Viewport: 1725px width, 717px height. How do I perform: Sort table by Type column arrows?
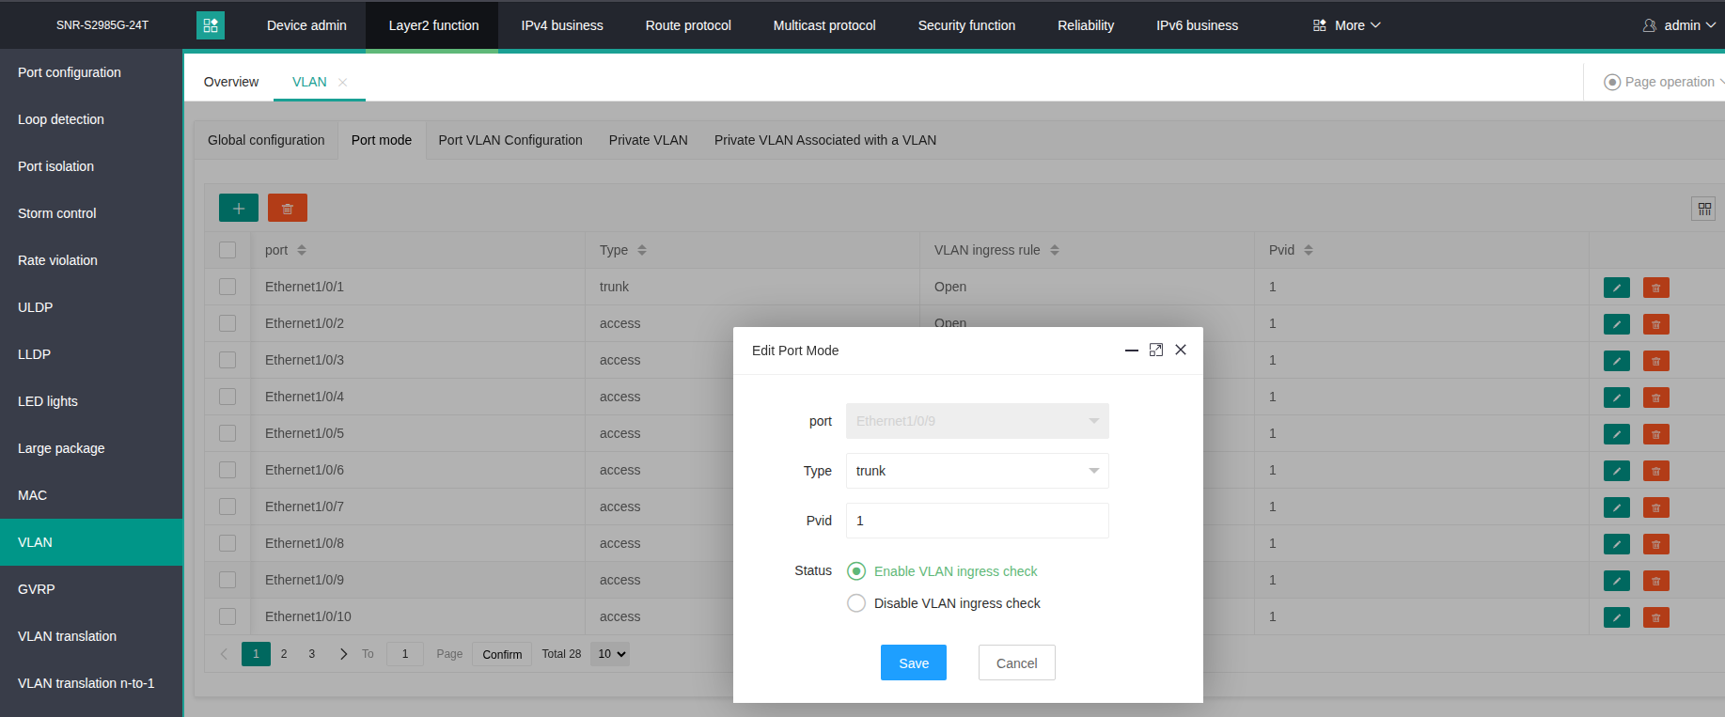[x=642, y=250]
